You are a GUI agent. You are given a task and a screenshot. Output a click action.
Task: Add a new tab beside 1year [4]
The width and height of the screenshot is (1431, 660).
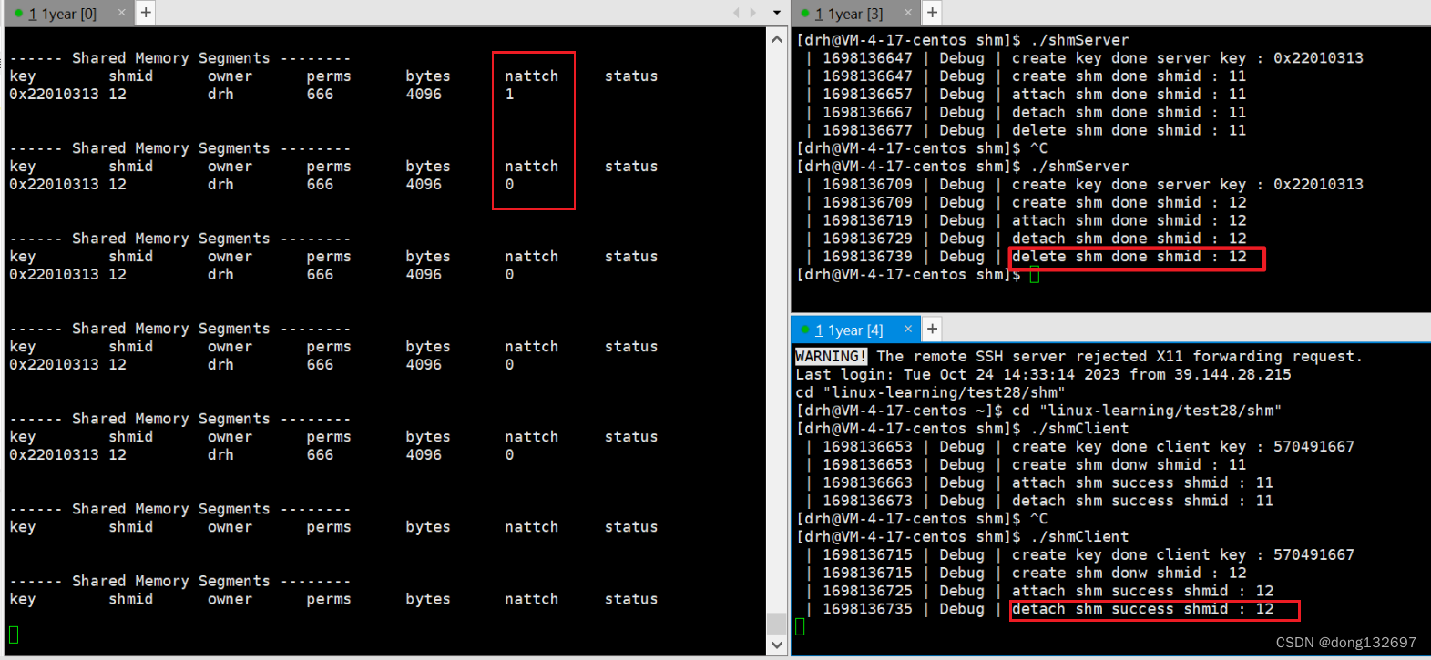click(x=932, y=329)
